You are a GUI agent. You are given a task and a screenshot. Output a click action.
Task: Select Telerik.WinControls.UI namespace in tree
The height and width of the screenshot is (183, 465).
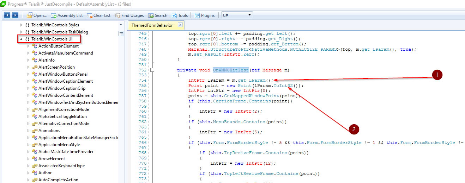click(52, 39)
